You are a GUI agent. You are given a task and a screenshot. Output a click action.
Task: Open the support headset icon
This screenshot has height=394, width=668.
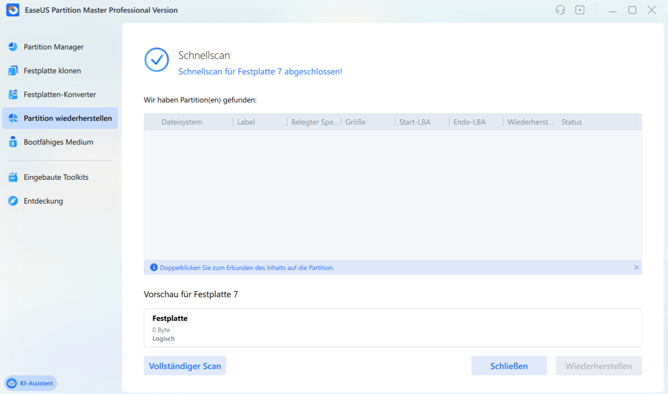[560, 10]
